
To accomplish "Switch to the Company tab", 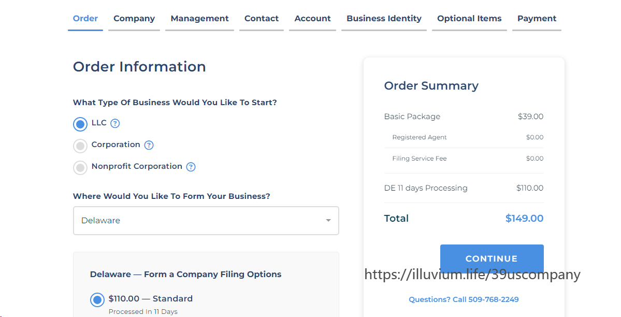I will pyautogui.click(x=134, y=19).
